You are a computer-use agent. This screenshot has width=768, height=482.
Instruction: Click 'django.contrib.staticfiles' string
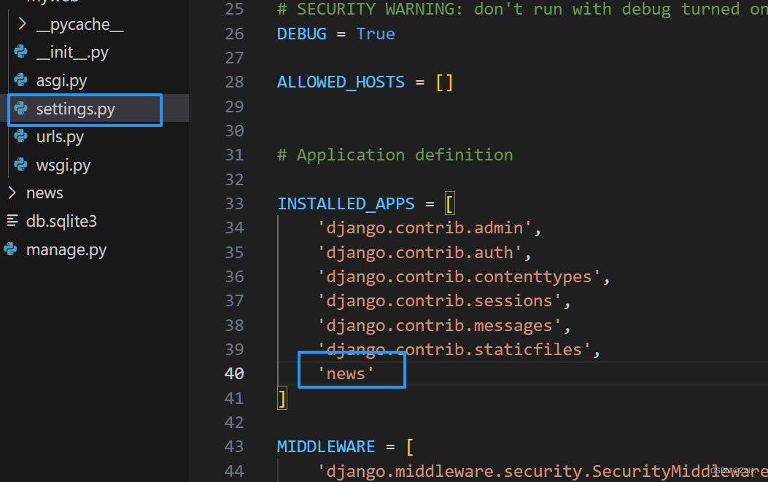pos(454,349)
